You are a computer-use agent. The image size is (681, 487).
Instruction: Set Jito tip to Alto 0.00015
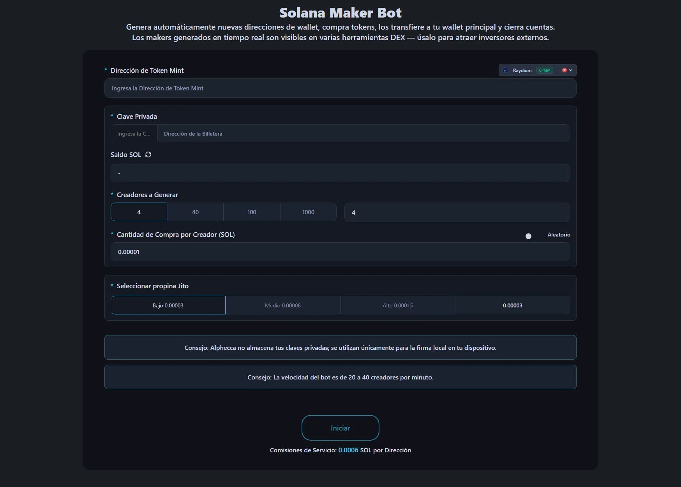point(397,305)
